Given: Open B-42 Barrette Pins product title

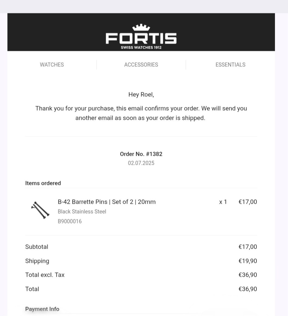Looking at the screenshot, I should (x=107, y=202).
